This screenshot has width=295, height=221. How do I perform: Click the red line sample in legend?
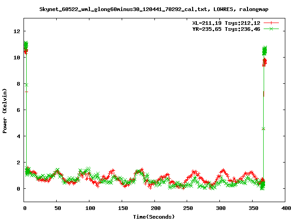(271, 23)
